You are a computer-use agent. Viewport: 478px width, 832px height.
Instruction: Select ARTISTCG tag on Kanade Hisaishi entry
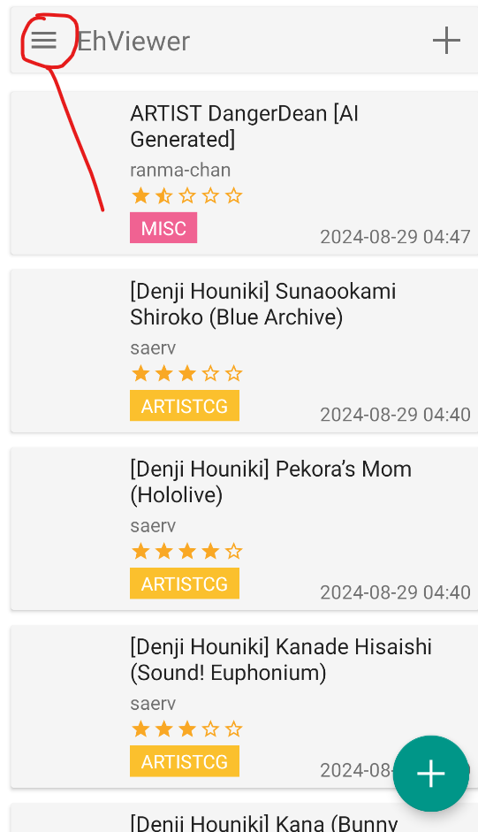185,761
